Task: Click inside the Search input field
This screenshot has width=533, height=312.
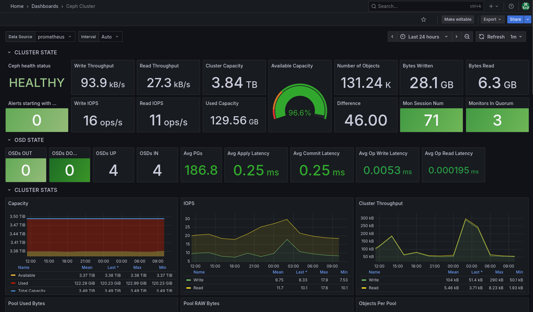Action: coord(412,6)
